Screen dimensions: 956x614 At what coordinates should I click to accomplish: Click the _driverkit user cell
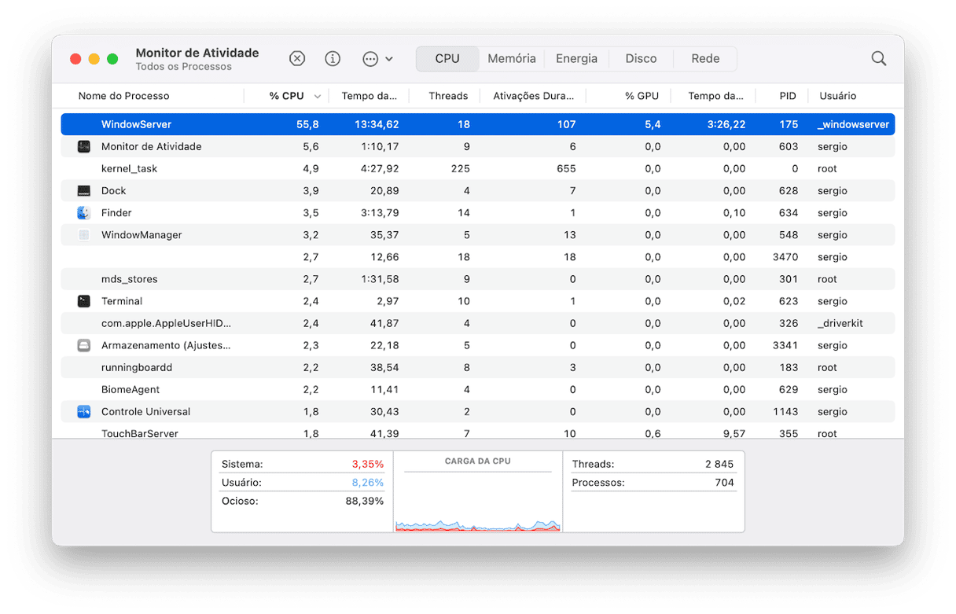tap(840, 323)
